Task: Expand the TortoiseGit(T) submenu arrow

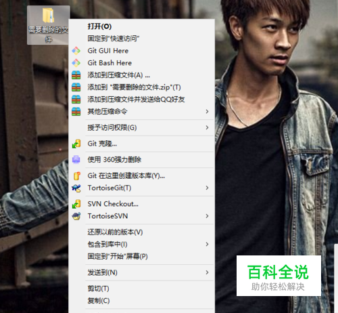Action: (207, 188)
